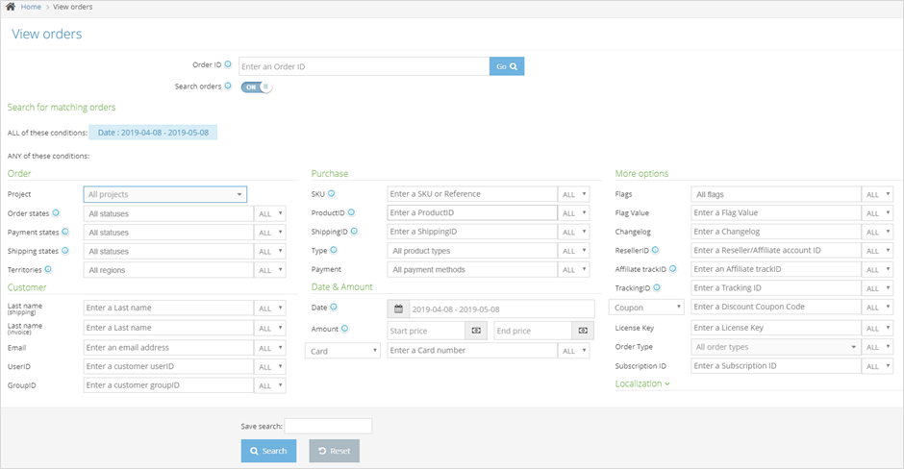Click the Save search text field

[x=328, y=426]
